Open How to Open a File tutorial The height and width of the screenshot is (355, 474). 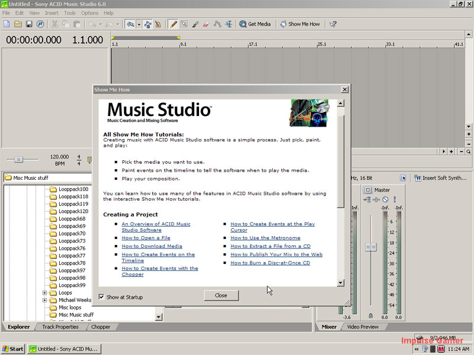[x=146, y=238]
